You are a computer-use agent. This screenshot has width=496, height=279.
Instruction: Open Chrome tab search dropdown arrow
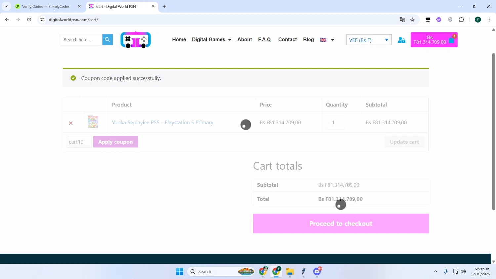(6, 6)
